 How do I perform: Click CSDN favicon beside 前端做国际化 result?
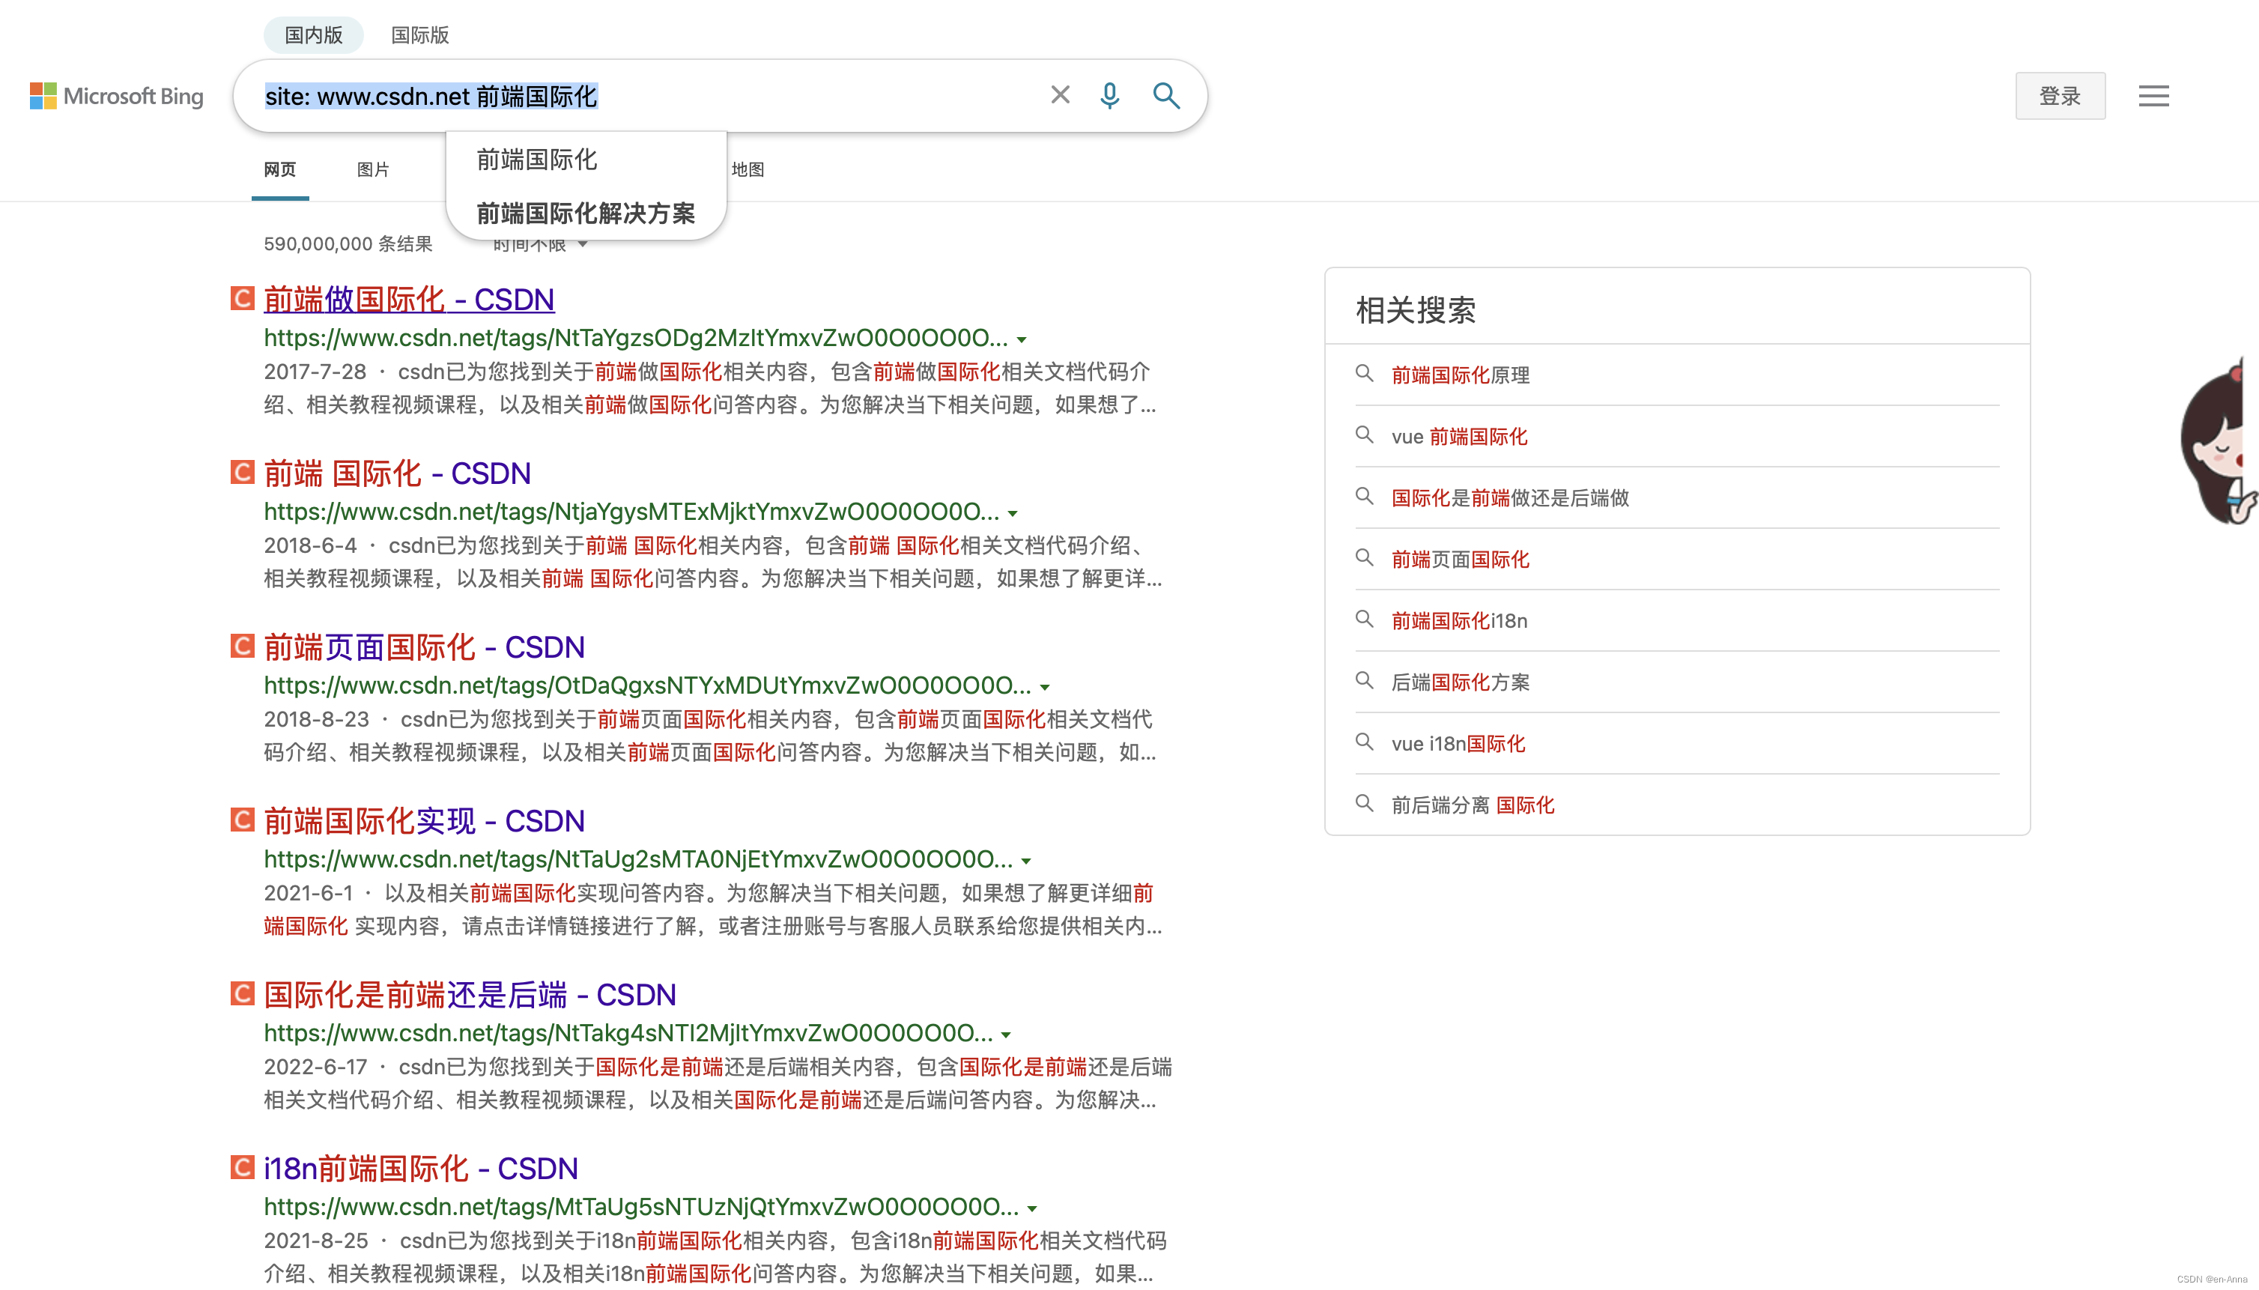(243, 299)
